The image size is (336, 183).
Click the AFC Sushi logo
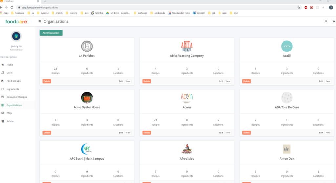(x=87, y=149)
